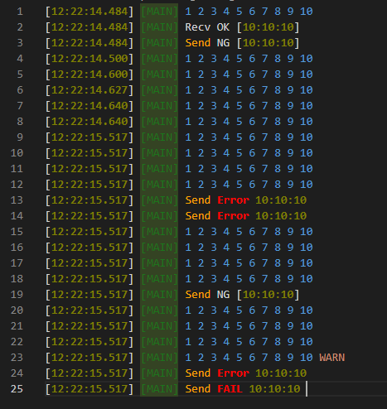Image resolution: width=387 pixels, height=409 pixels.
Task: Click line number 25 in the gutter
Action: [17, 389]
